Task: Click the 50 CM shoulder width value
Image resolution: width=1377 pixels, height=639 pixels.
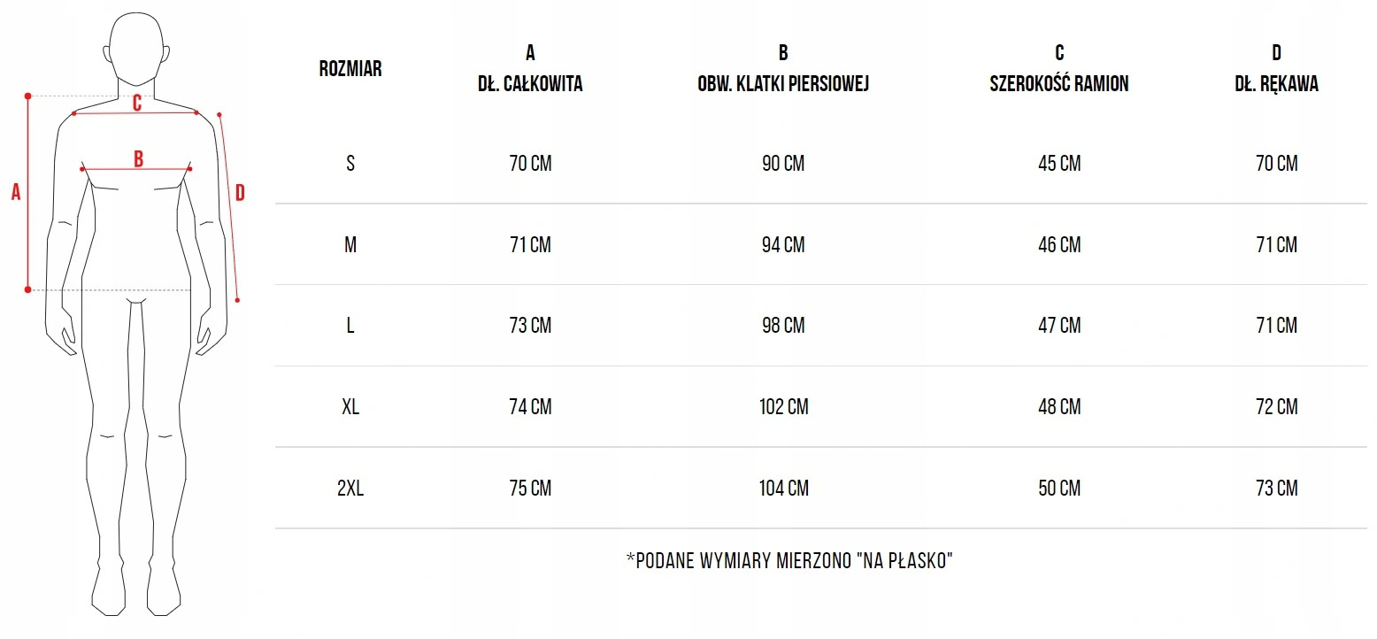Action: pyautogui.click(x=1059, y=489)
